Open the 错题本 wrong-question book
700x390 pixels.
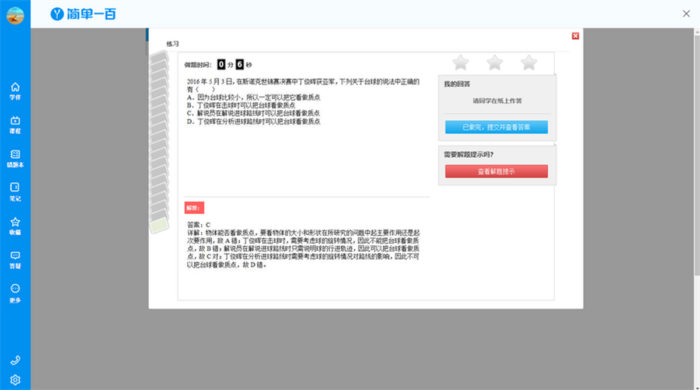pos(15,158)
